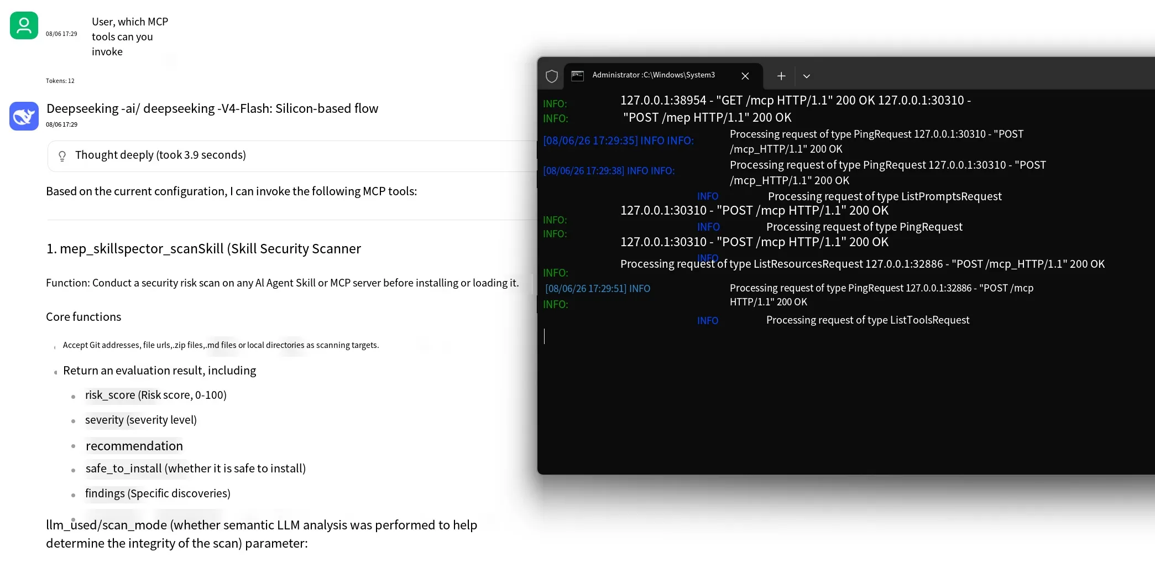Select the Administrator C:\Windows\System3 tab
The image size is (1155, 572).
tap(663, 76)
